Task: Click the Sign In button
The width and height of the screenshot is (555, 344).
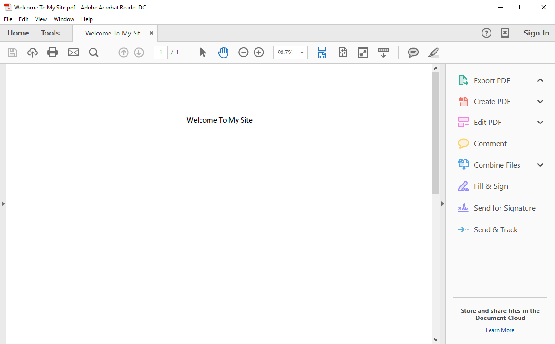Action: point(536,33)
